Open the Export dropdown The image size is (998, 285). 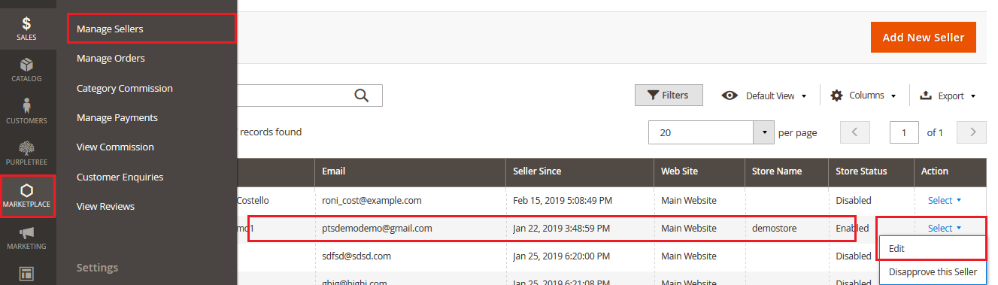coord(947,96)
